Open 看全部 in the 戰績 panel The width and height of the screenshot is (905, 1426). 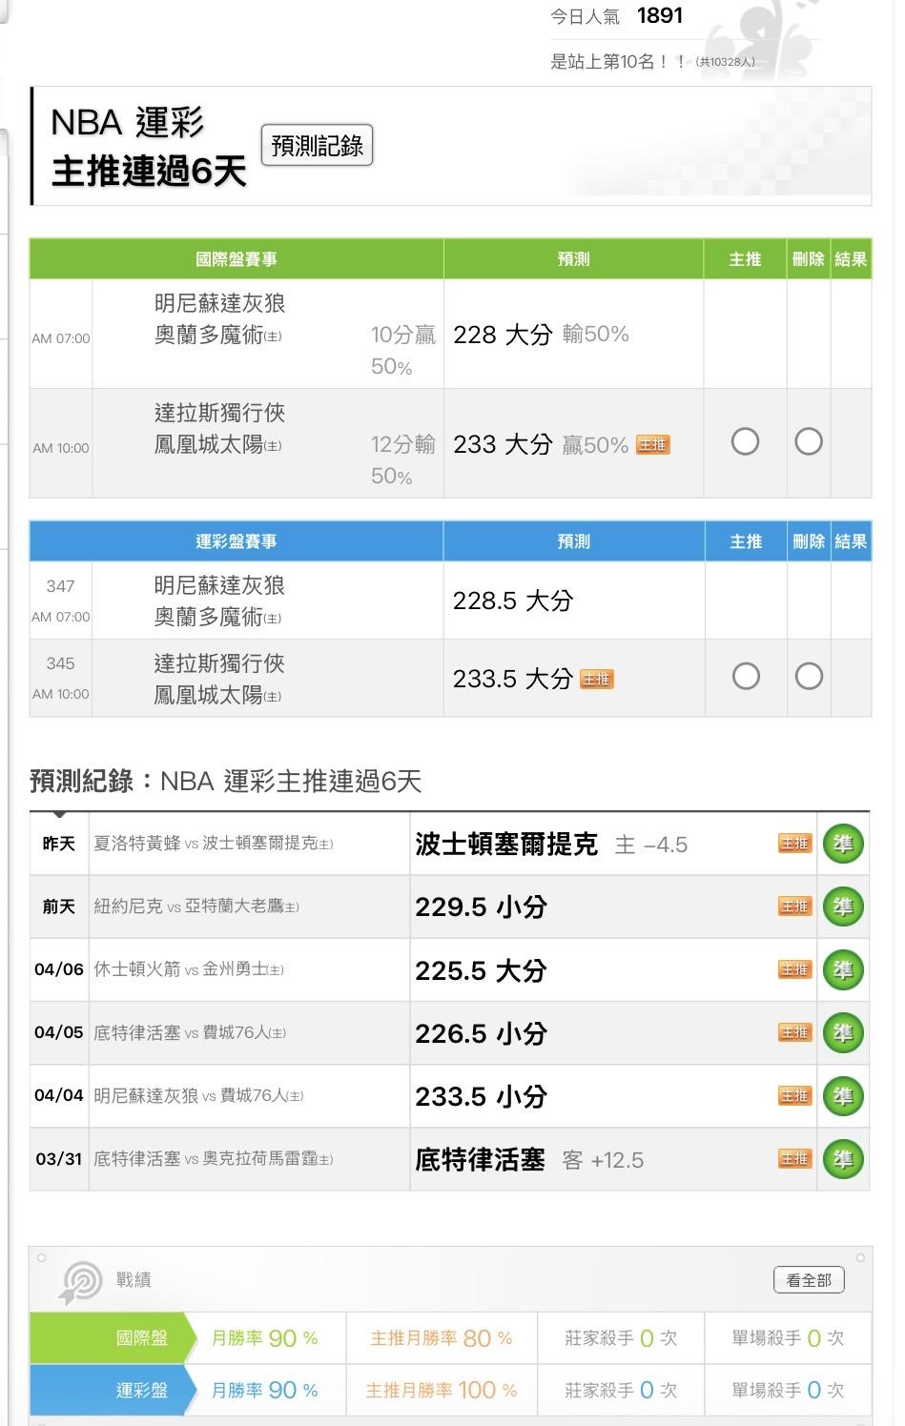point(809,1280)
